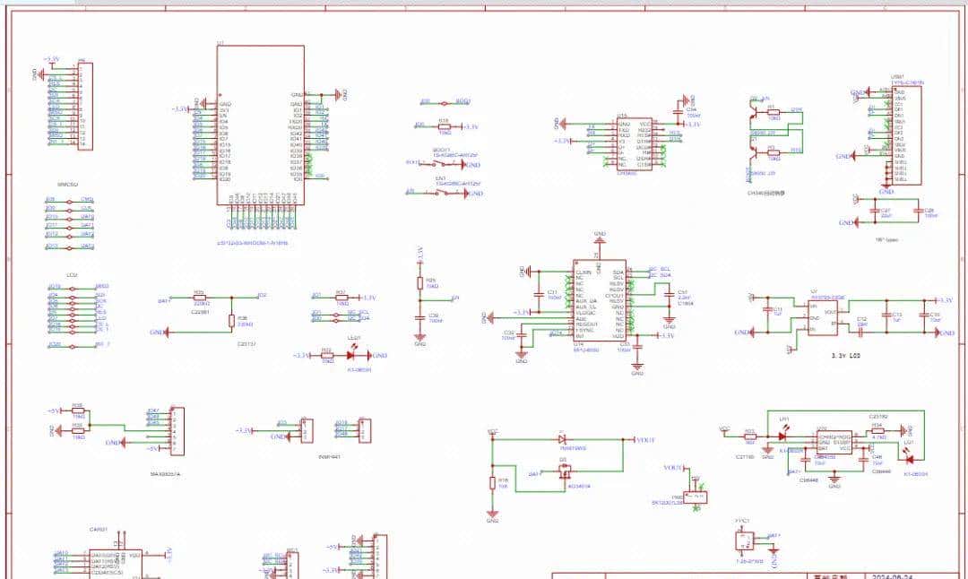Image resolution: width=968 pixels, height=579 pixels.
Task: Select capacitor C34 near the CH340 chip
Action: 678,112
